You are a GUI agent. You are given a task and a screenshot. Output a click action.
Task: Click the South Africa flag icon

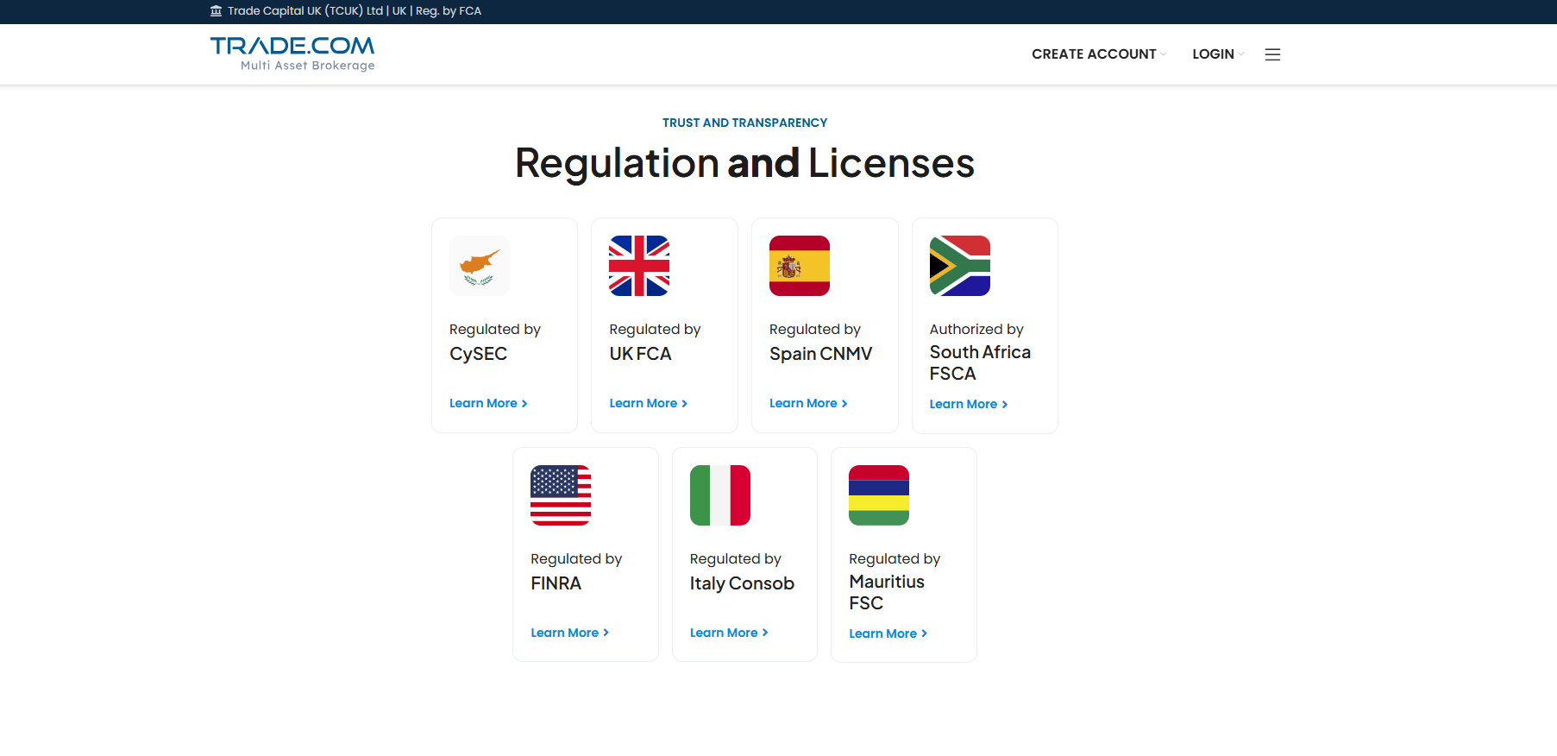[960, 266]
